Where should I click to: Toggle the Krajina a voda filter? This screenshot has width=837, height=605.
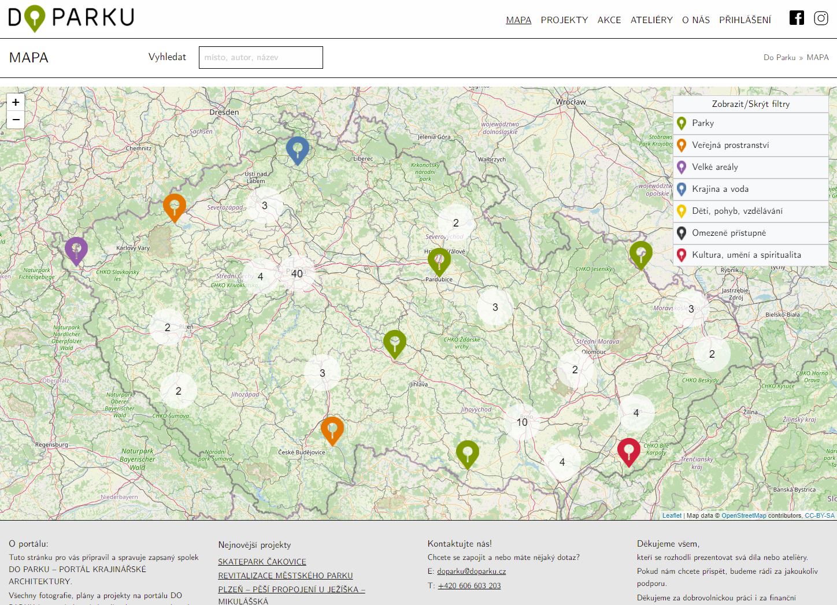[x=750, y=189]
